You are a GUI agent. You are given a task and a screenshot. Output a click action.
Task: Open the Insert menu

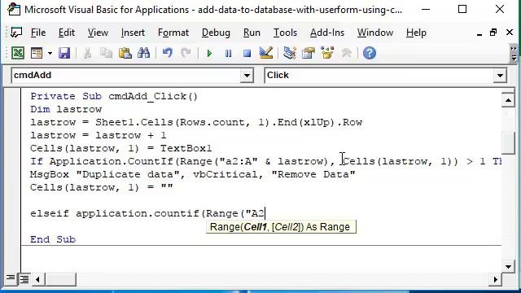click(x=133, y=33)
